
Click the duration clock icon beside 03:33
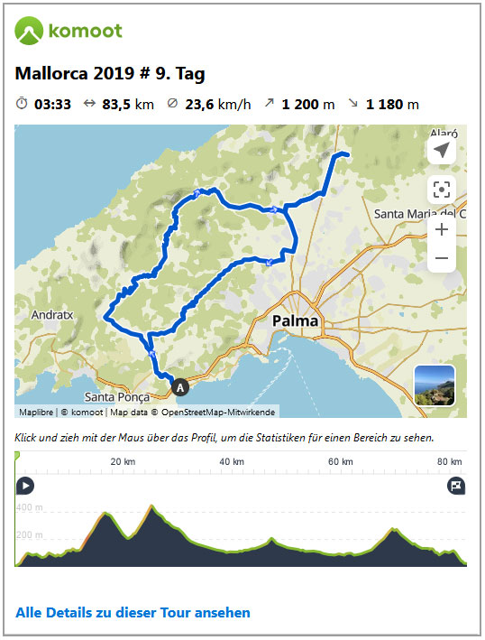pos(22,103)
